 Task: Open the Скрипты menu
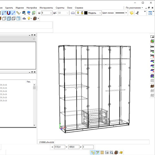(x=60, y=8)
